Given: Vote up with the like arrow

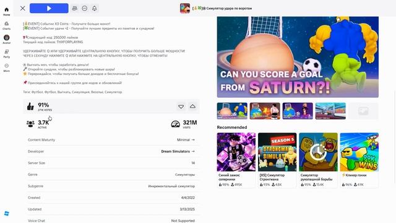Looking at the screenshot, I should tap(192, 107).
